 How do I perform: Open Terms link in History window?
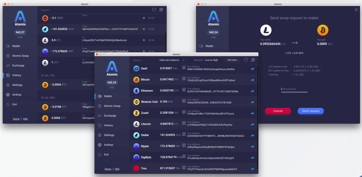pos(16,119)
